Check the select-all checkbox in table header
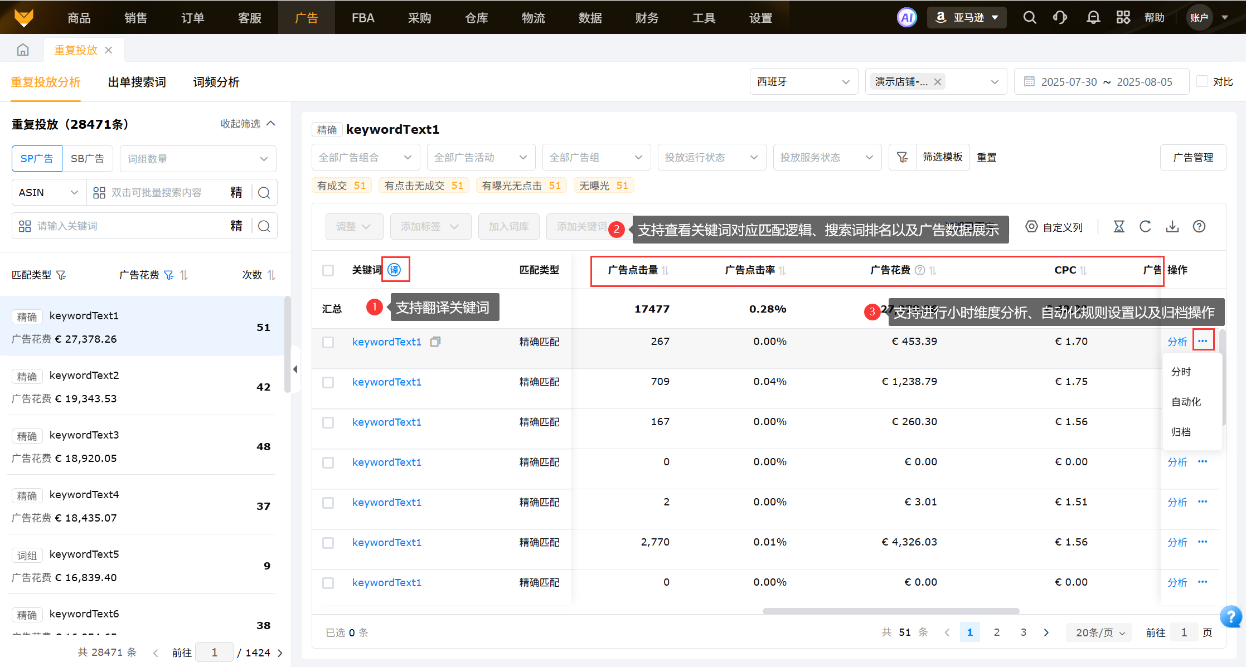 [328, 270]
